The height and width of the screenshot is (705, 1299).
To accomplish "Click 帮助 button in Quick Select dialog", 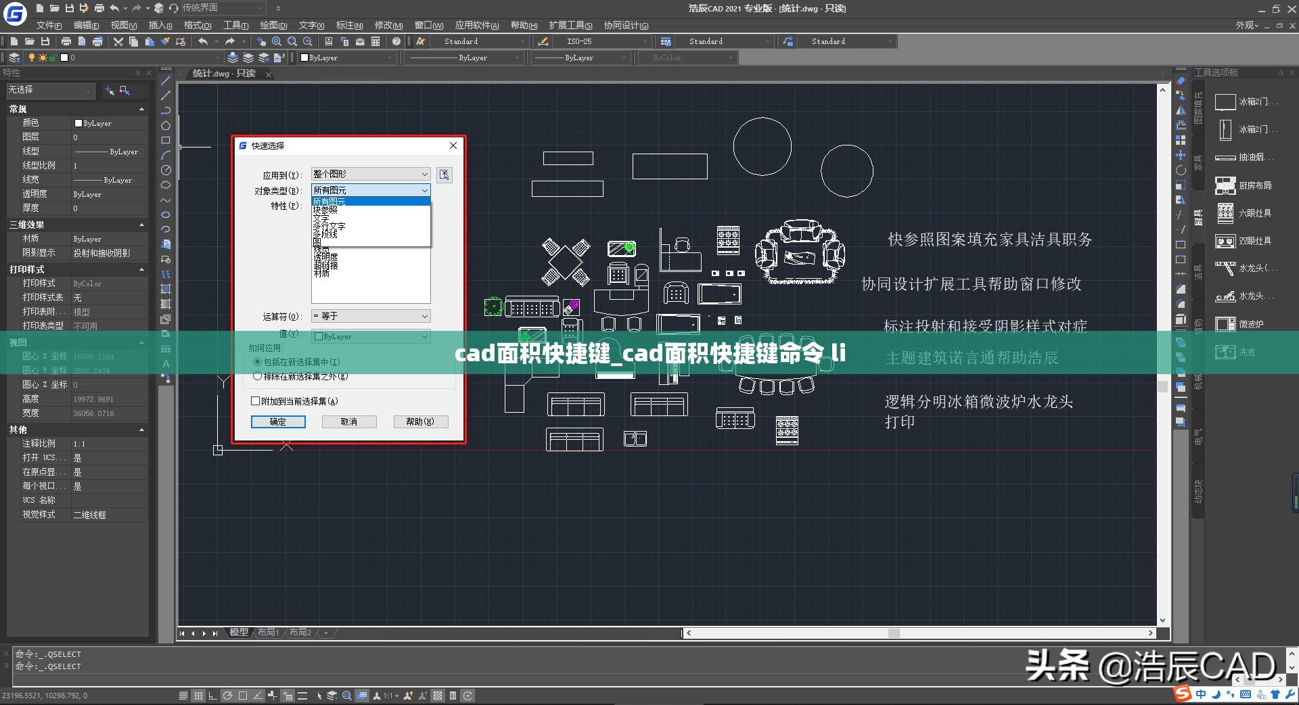I will click(420, 422).
